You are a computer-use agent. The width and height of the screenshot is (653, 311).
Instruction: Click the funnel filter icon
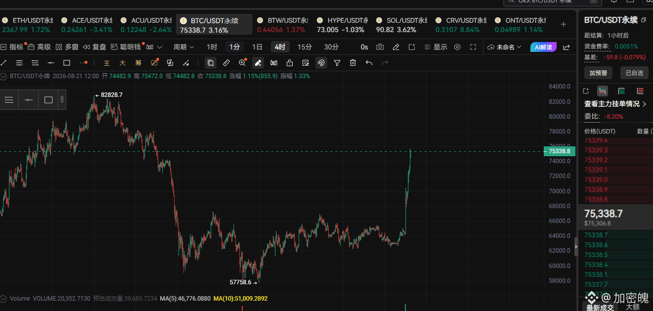(337, 63)
